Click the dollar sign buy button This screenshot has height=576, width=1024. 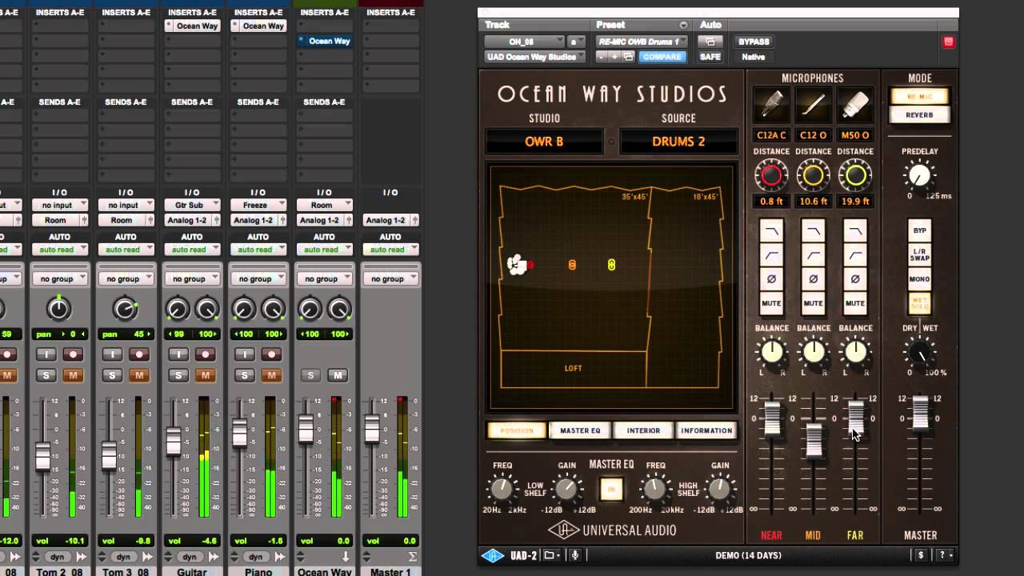coord(921,555)
